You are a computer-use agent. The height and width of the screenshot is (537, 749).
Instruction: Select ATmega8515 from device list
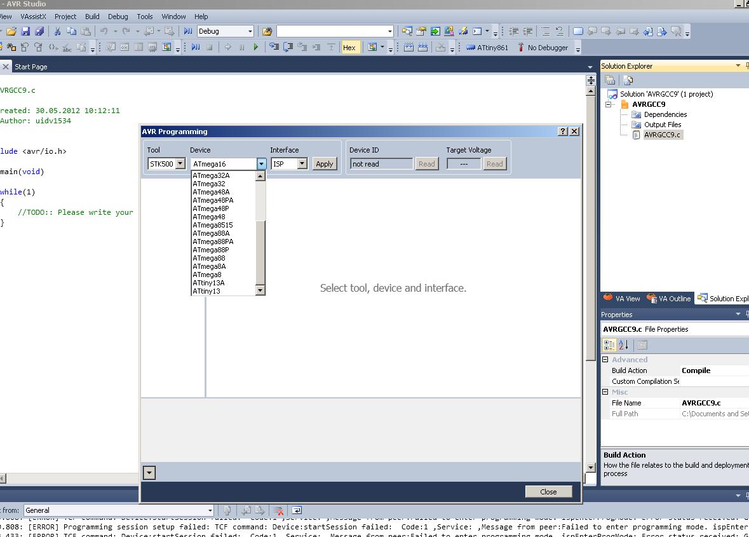(x=224, y=225)
